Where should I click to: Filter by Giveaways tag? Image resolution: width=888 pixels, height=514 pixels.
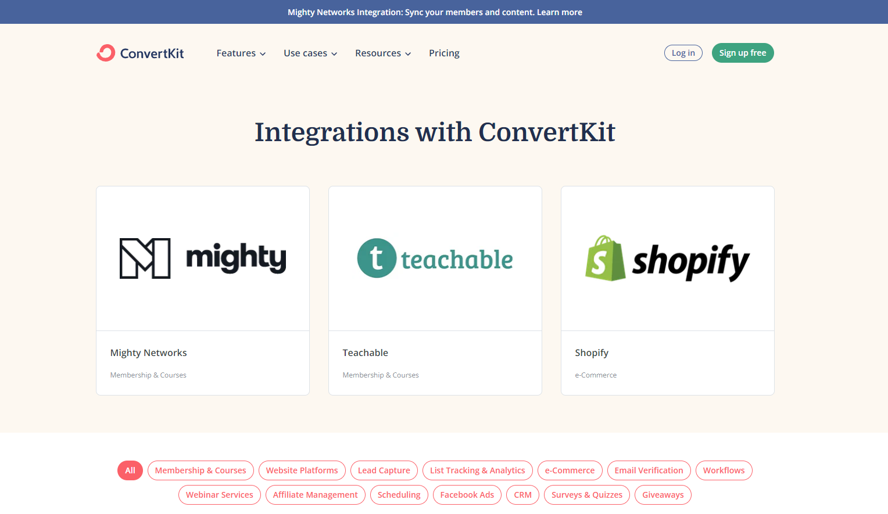tap(663, 495)
